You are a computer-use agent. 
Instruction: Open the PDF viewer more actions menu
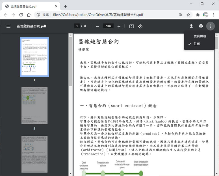[x=210, y=26]
